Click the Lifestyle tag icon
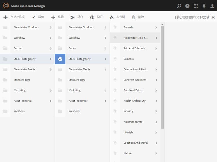This screenshot has height=162, width=217. click(115, 132)
